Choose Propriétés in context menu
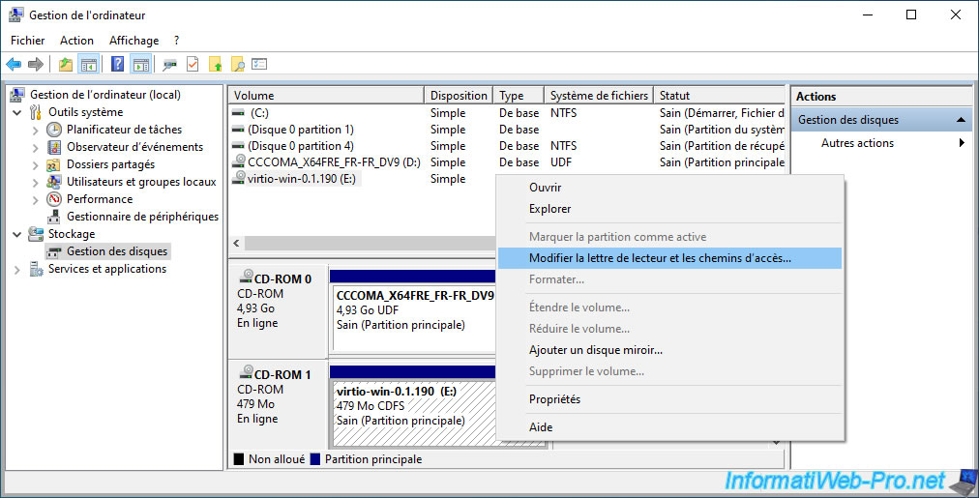Image resolution: width=979 pixels, height=498 pixels. click(670, 399)
